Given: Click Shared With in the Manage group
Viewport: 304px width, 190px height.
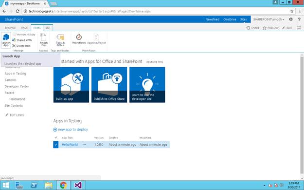Looking at the screenshot, I should click(22, 40).
